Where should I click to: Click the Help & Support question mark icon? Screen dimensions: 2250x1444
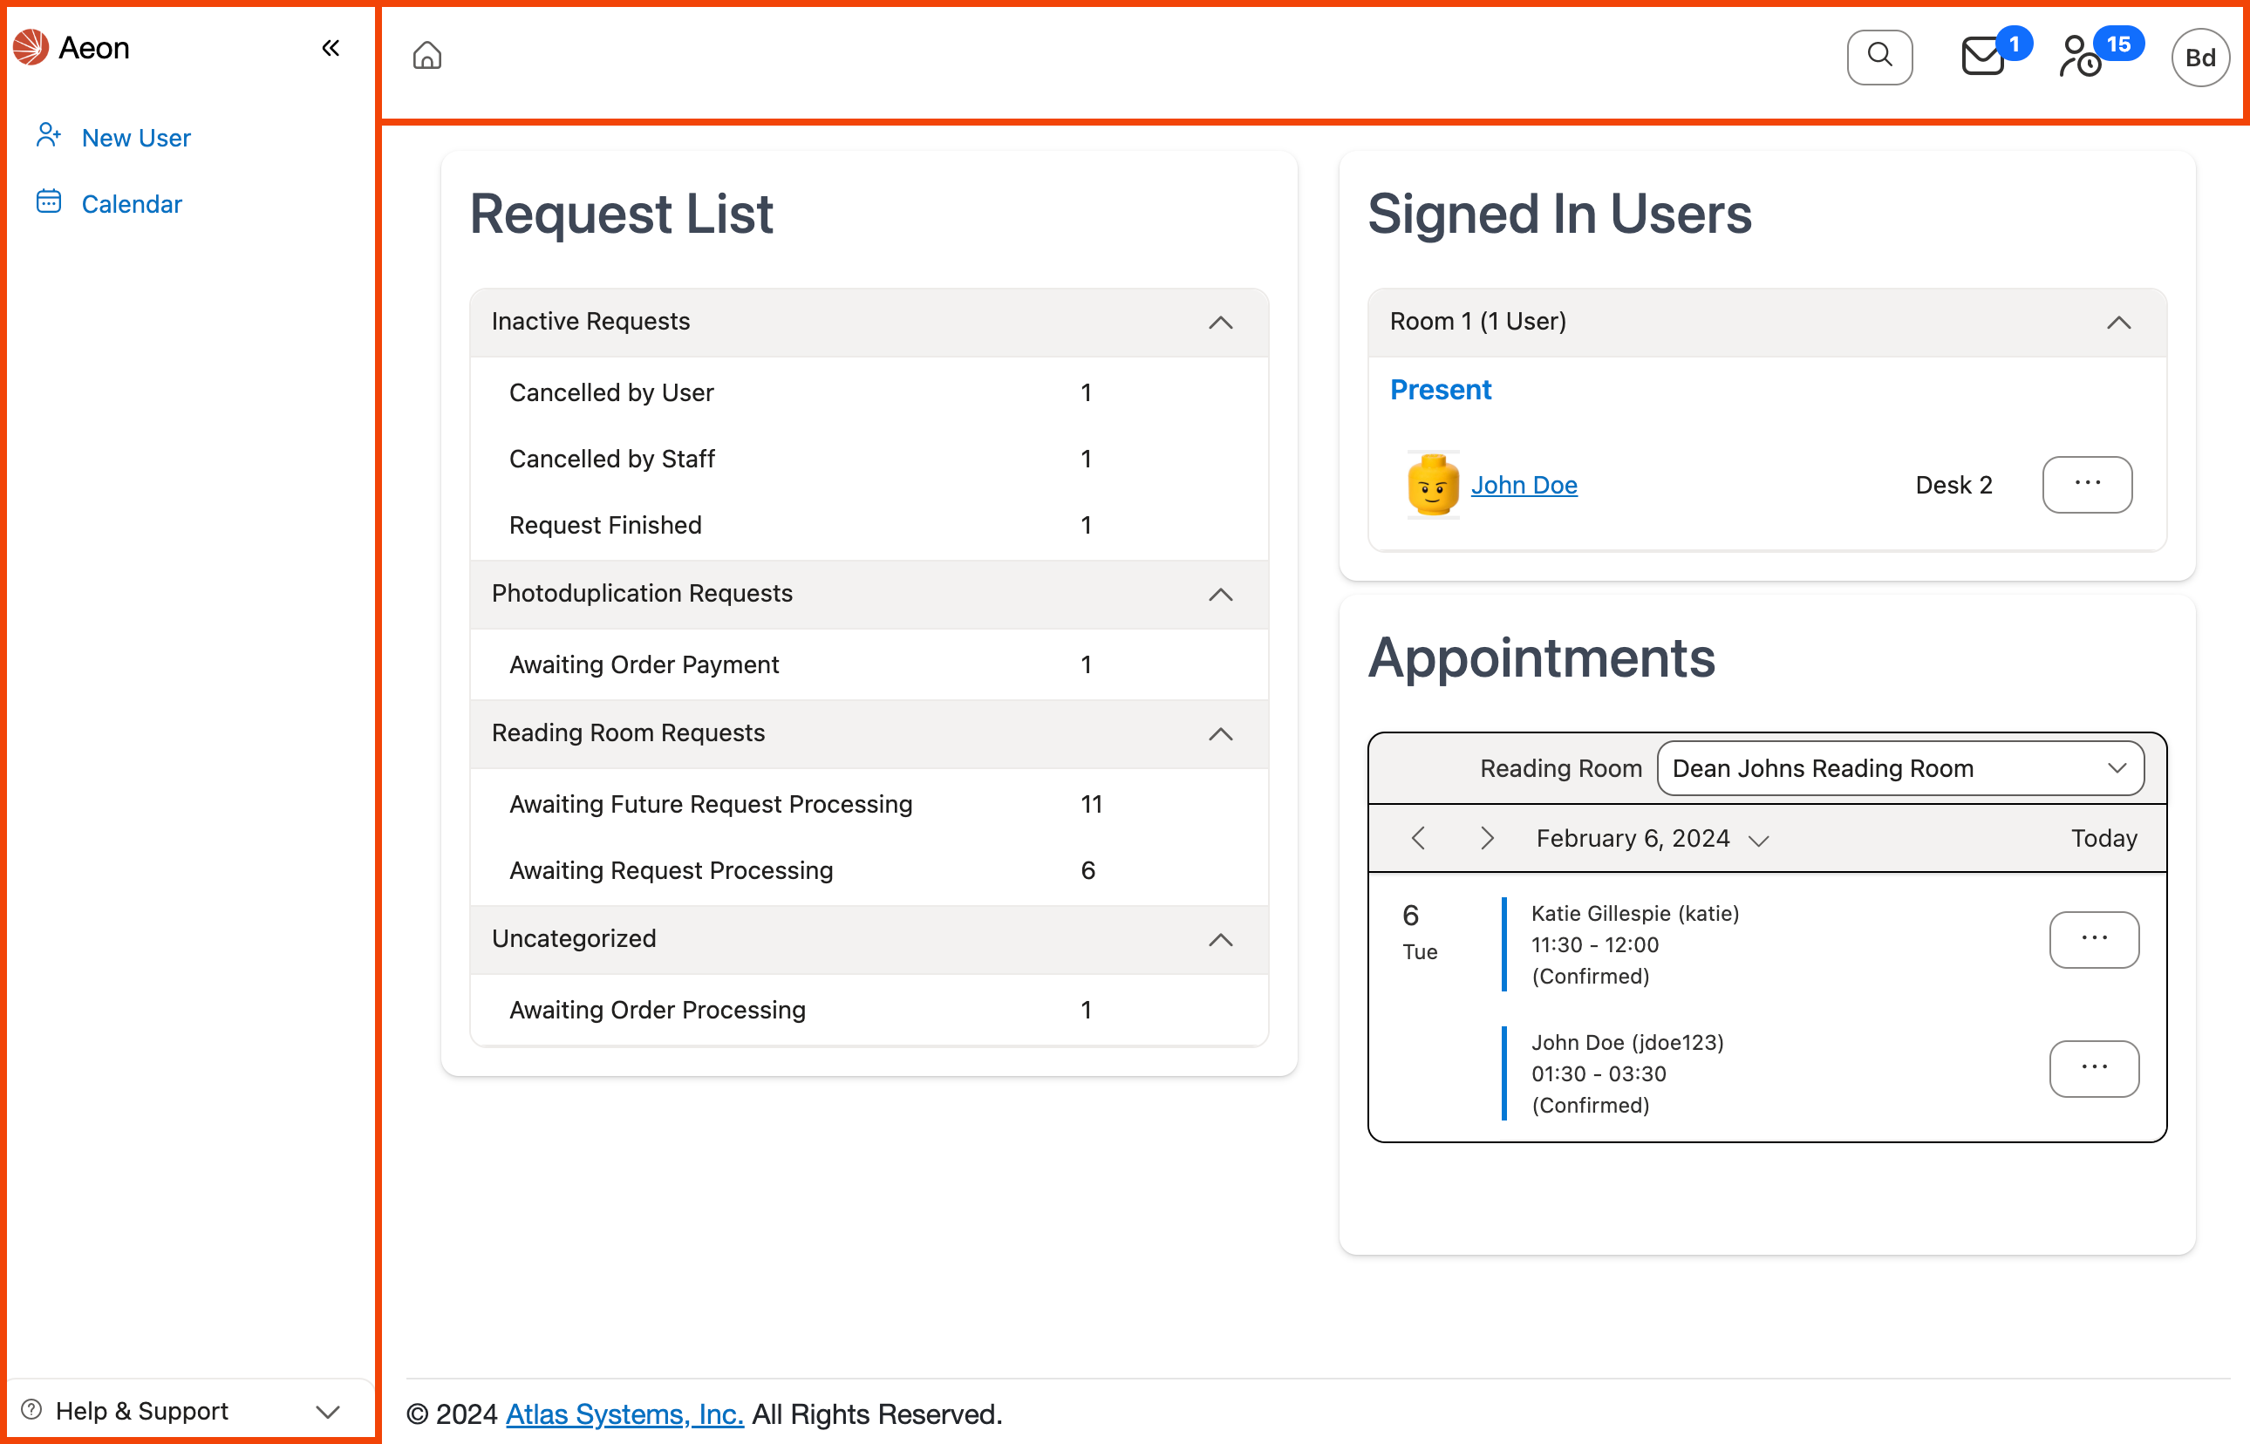[x=34, y=1409]
